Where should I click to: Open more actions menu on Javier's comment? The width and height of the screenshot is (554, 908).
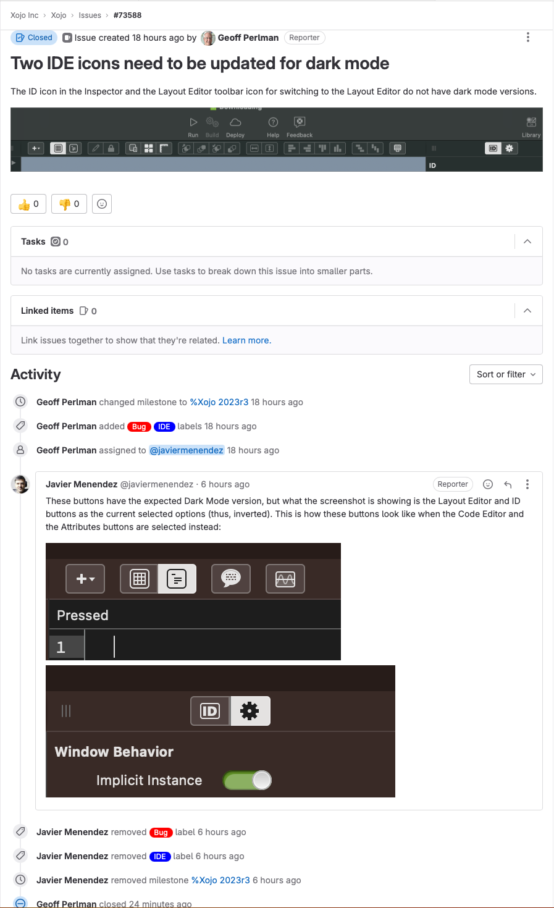[527, 484]
